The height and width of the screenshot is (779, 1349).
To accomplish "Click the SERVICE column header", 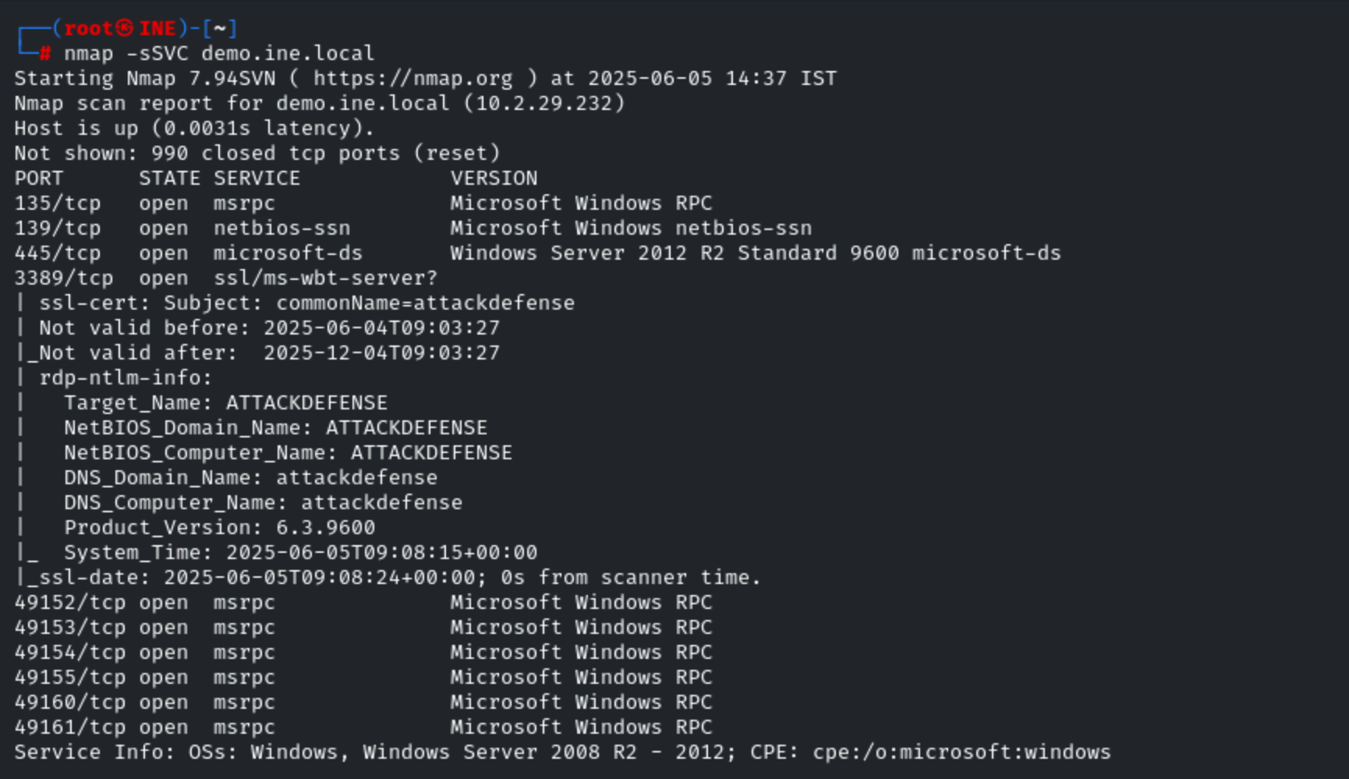I will point(257,179).
